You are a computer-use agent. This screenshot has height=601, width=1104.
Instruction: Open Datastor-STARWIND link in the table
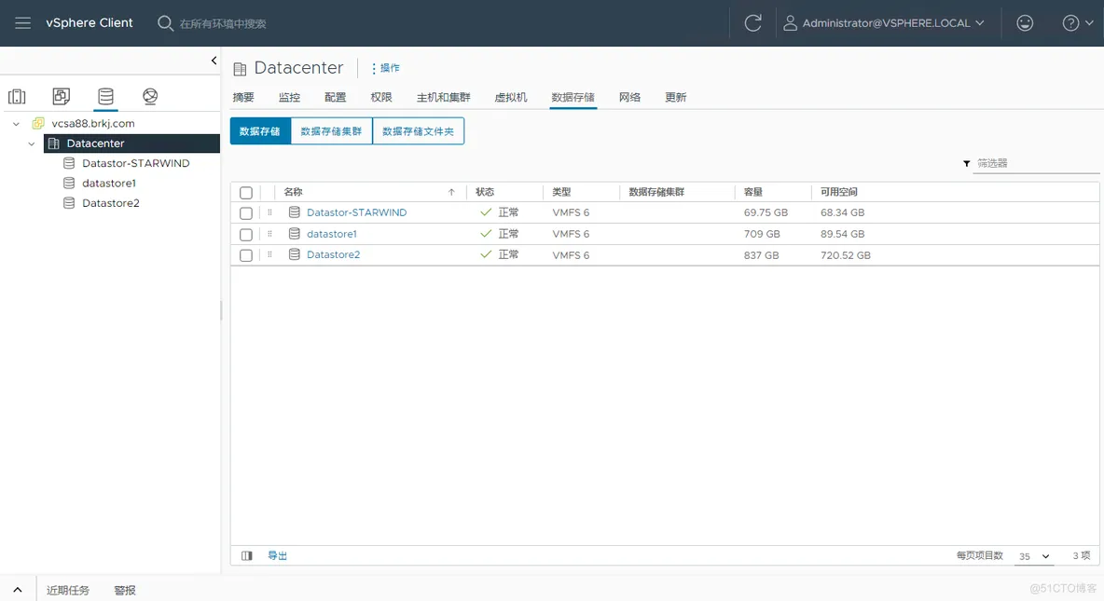[x=356, y=212]
